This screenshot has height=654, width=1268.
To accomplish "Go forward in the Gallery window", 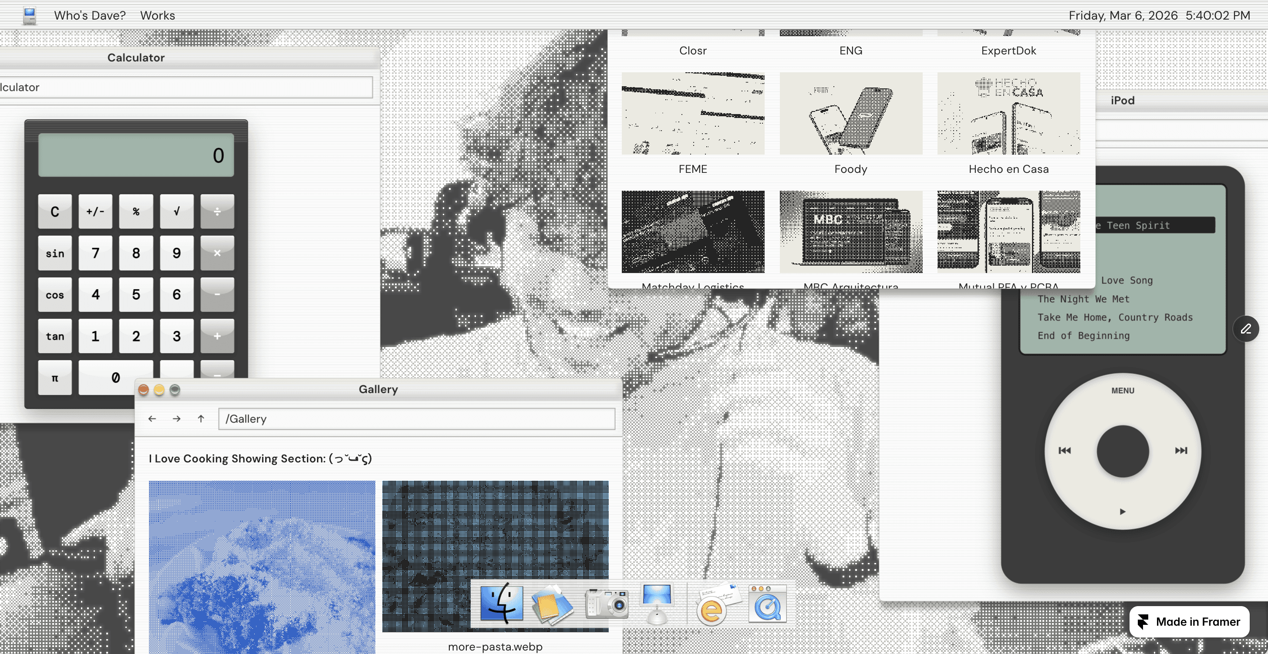I will 176,419.
